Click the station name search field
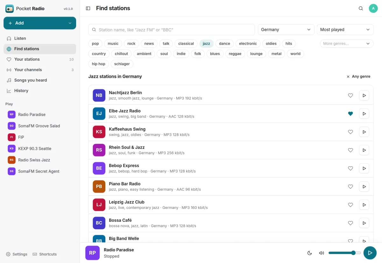Viewport: 382px width, 263px height. [172, 30]
